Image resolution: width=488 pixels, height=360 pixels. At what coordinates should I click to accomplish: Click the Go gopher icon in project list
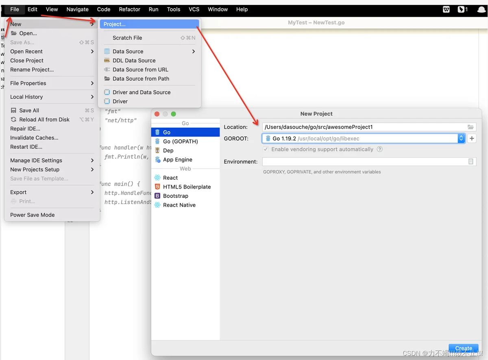(157, 132)
